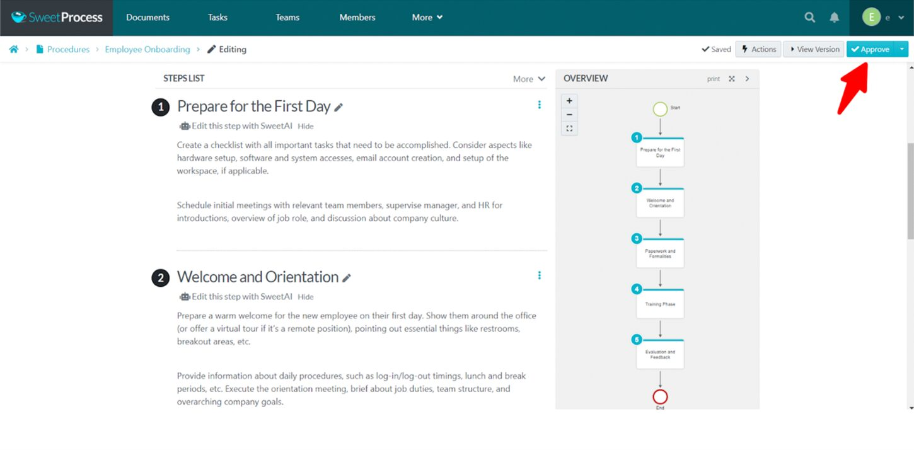The width and height of the screenshot is (914, 450).
Task: Open the Members menu
Action: coord(357,18)
